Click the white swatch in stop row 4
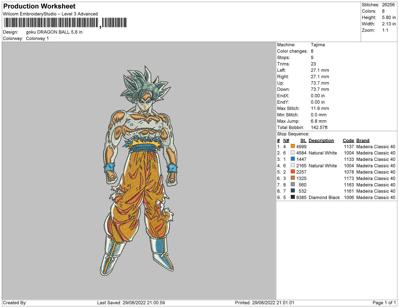The width and height of the screenshot is (399, 308). (x=293, y=165)
